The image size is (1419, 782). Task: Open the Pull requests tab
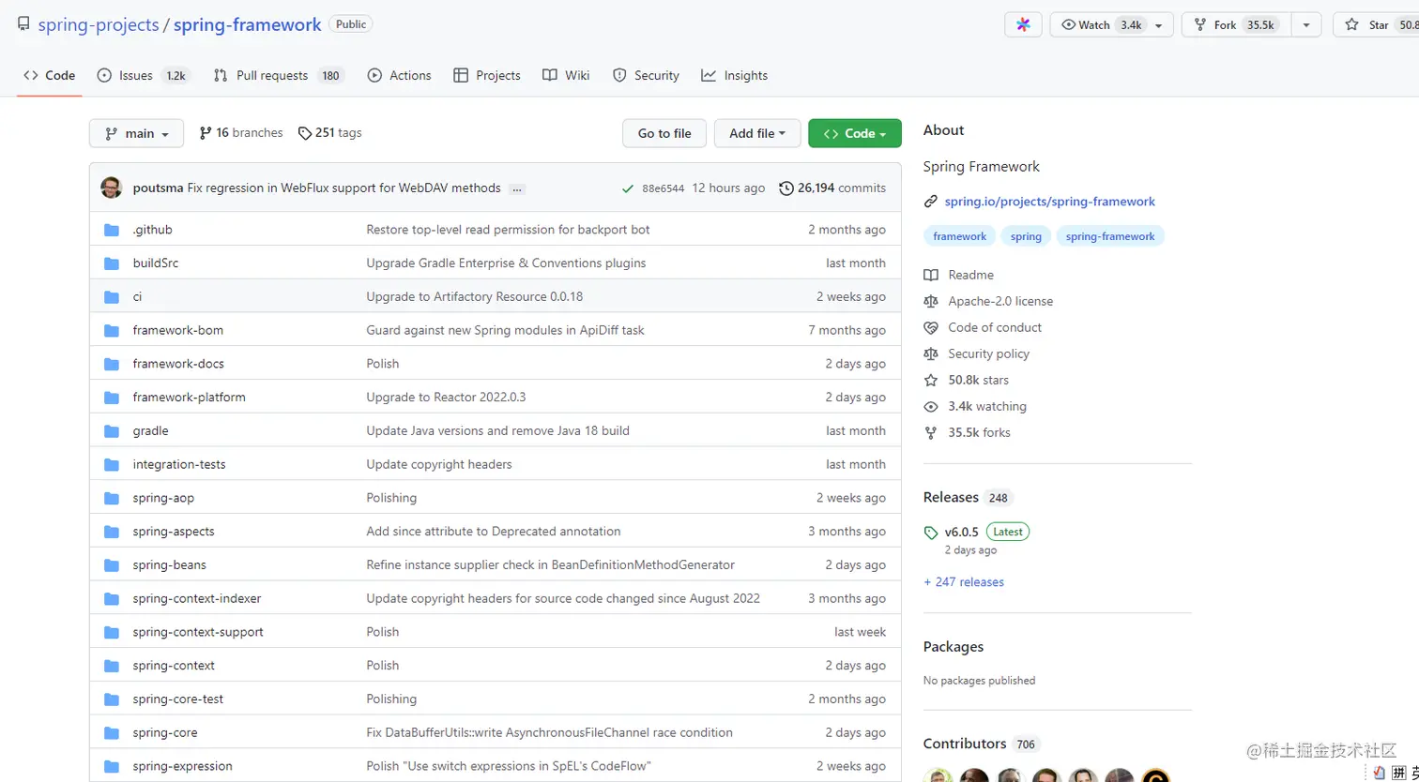[279, 75]
